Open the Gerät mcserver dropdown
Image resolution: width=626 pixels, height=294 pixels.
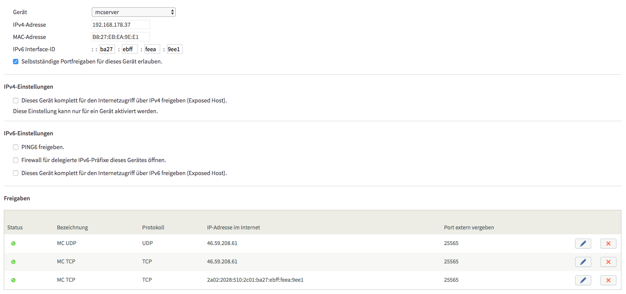(134, 12)
